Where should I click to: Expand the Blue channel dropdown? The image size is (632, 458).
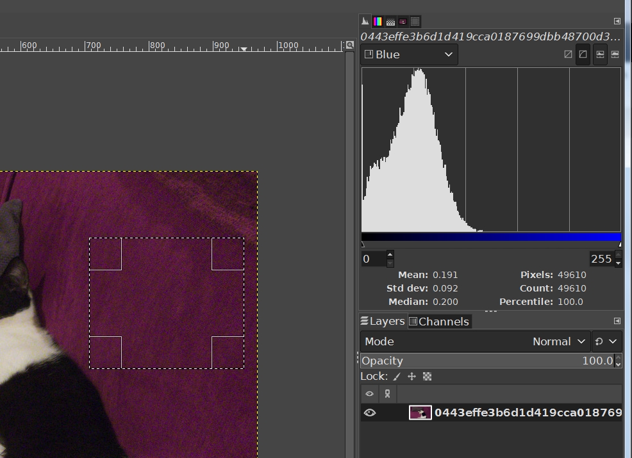[409, 54]
